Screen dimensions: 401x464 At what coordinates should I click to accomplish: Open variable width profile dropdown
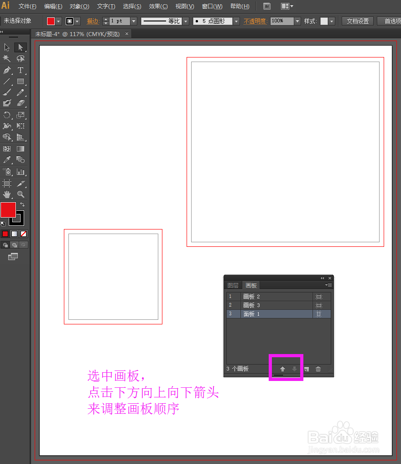pos(186,21)
